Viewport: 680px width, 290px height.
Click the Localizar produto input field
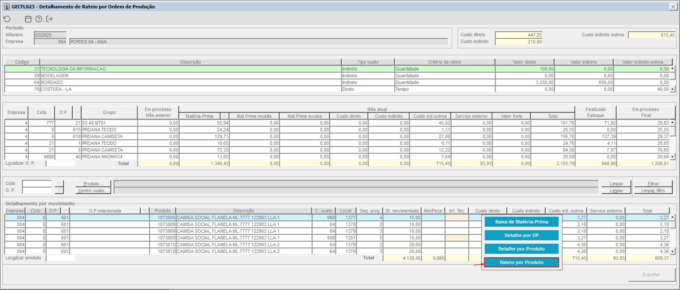coord(61,258)
